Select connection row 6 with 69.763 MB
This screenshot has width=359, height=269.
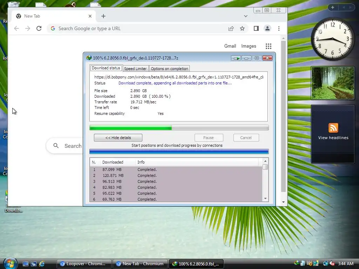pyautogui.click(x=176, y=199)
